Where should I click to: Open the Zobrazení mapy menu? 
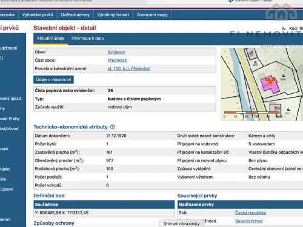click(x=152, y=15)
